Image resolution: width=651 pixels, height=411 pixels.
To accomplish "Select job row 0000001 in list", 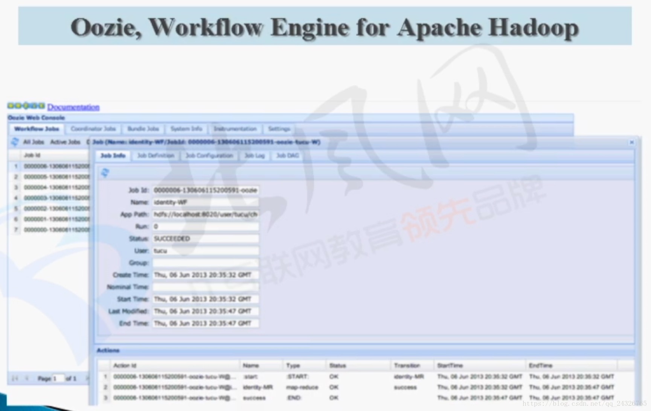I will pyautogui.click(x=49, y=219).
